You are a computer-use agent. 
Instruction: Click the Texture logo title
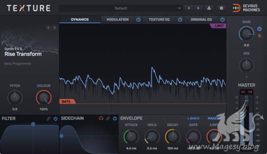(x=29, y=8)
